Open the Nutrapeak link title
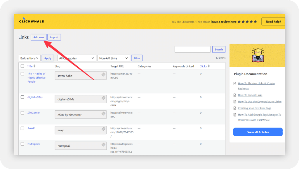Screen dimensions: 299x169 pos(34,144)
